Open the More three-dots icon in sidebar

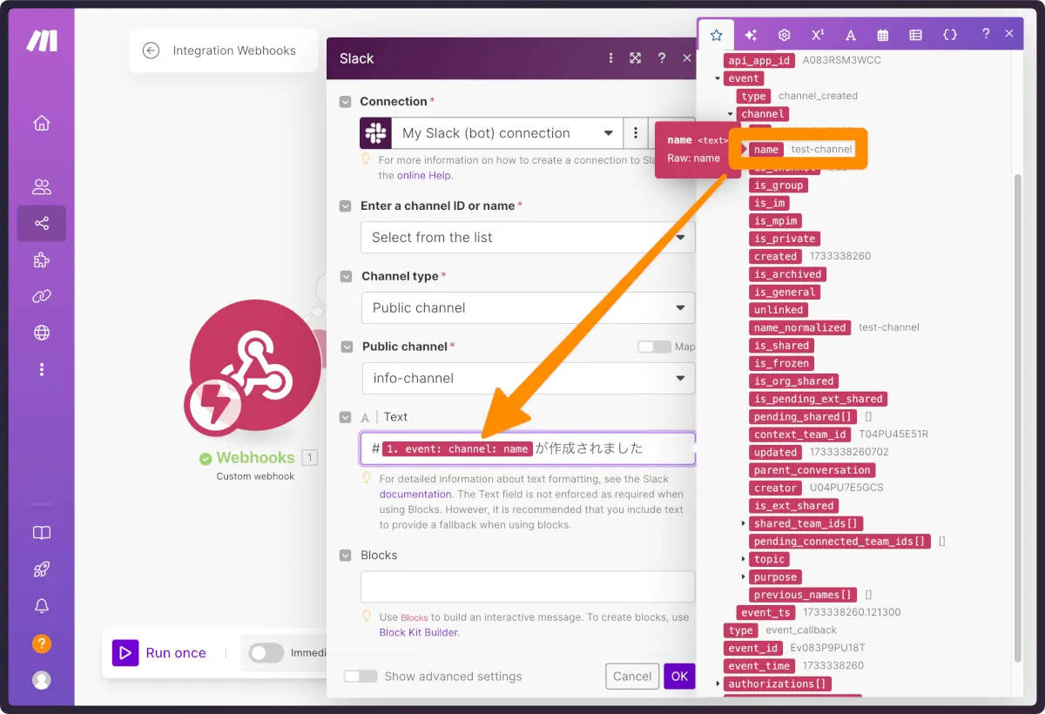(x=41, y=369)
